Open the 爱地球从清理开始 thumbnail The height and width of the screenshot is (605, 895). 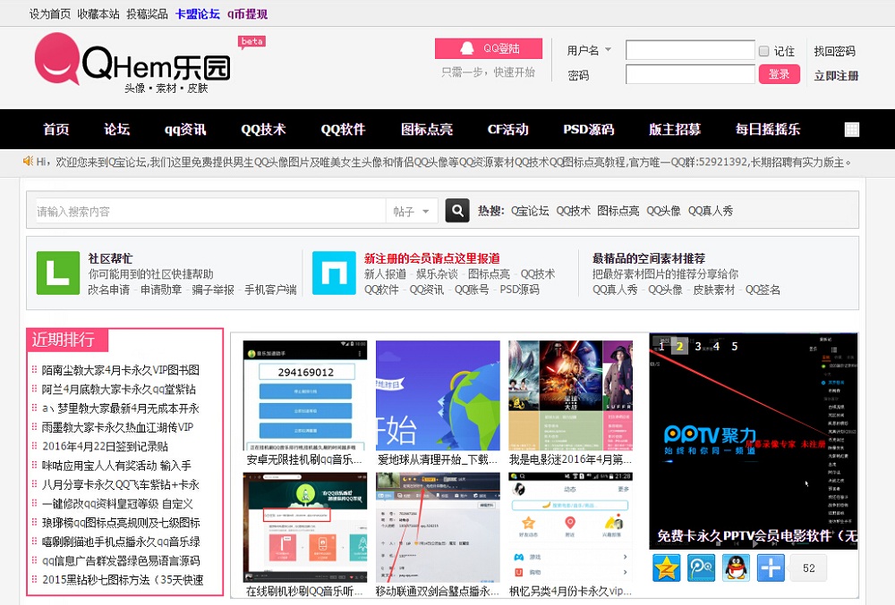coord(438,395)
